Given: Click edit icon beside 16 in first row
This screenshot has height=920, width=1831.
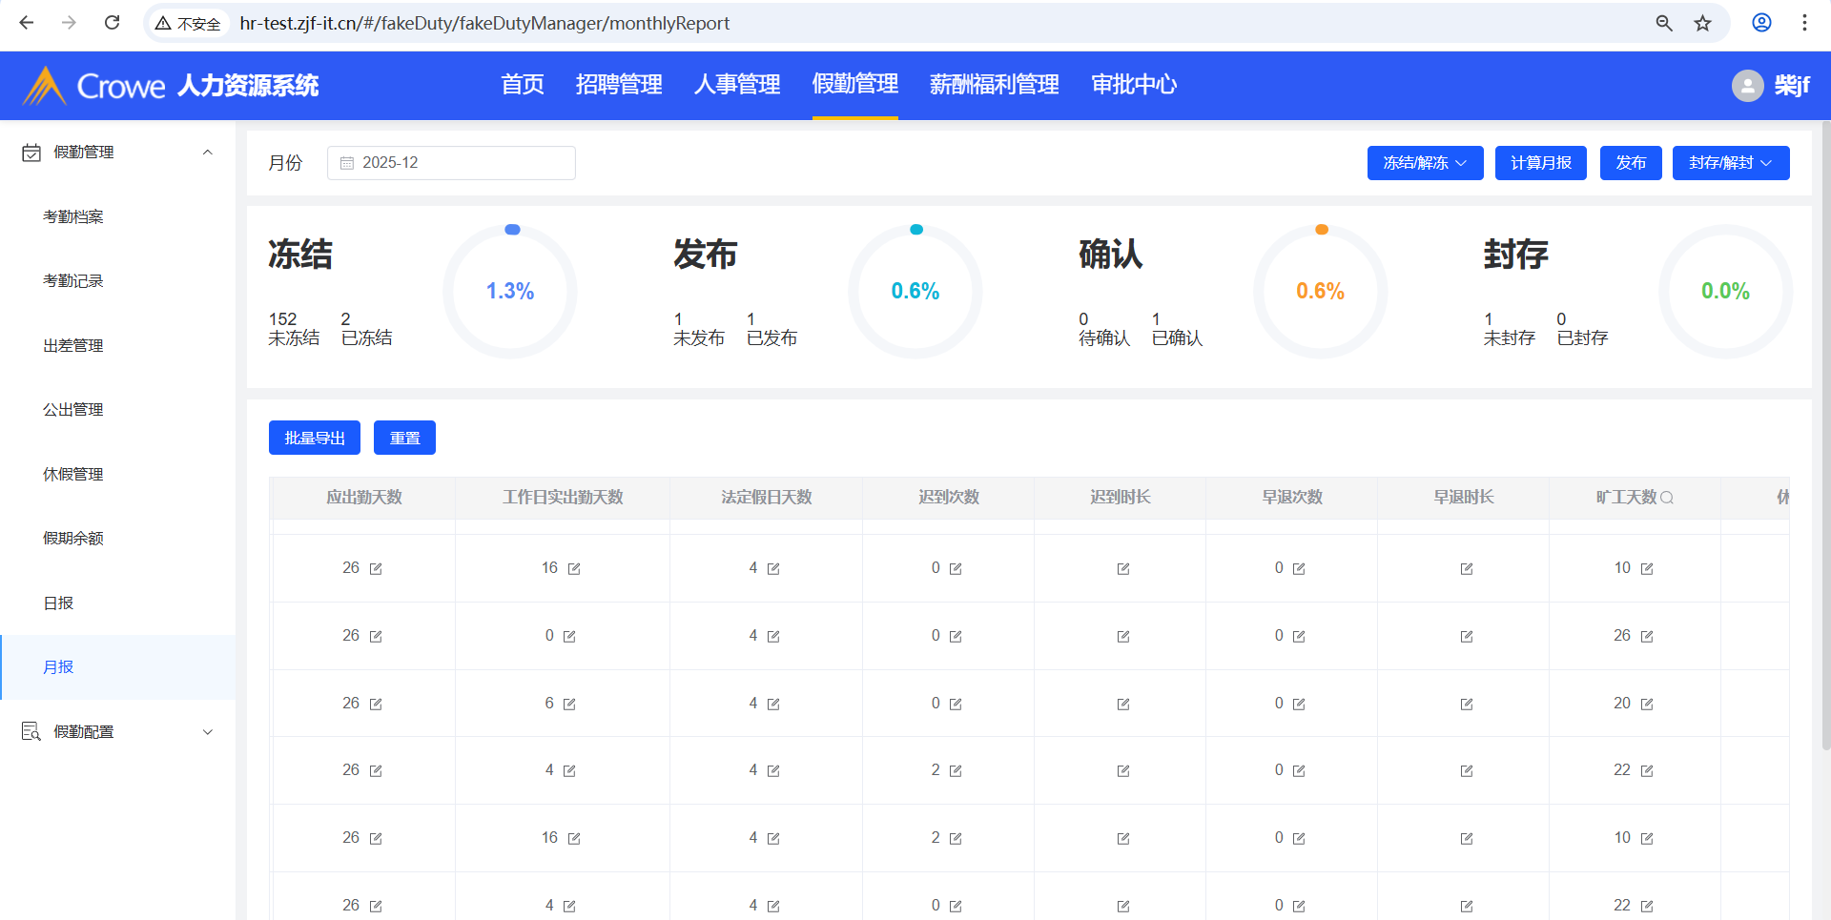Looking at the screenshot, I should click(574, 569).
